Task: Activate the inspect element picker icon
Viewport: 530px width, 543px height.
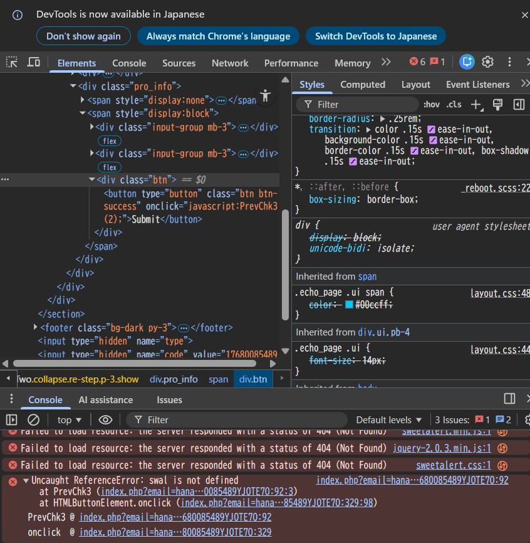Action: (x=12, y=62)
